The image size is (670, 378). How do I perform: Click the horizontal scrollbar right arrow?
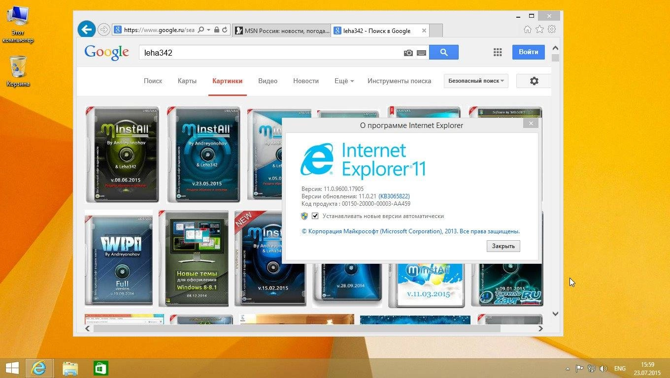click(540, 328)
